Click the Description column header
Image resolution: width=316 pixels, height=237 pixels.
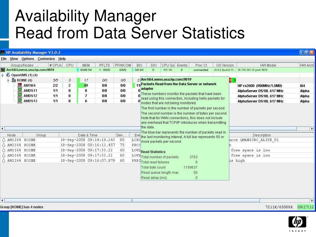click(x=262, y=135)
